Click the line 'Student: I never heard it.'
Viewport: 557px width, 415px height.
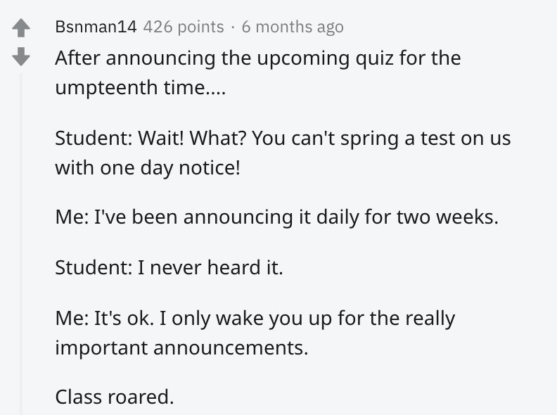tap(169, 267)
